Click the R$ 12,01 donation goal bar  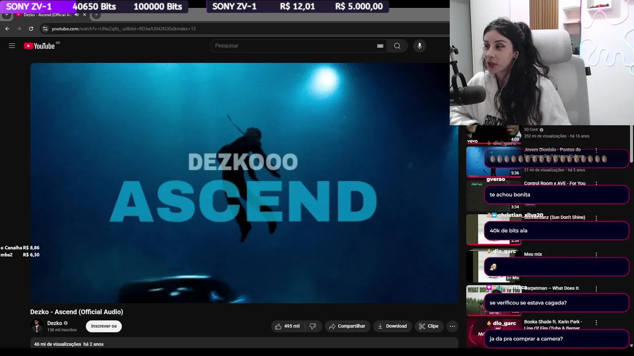pyautogui.click(x=298, y=6)
